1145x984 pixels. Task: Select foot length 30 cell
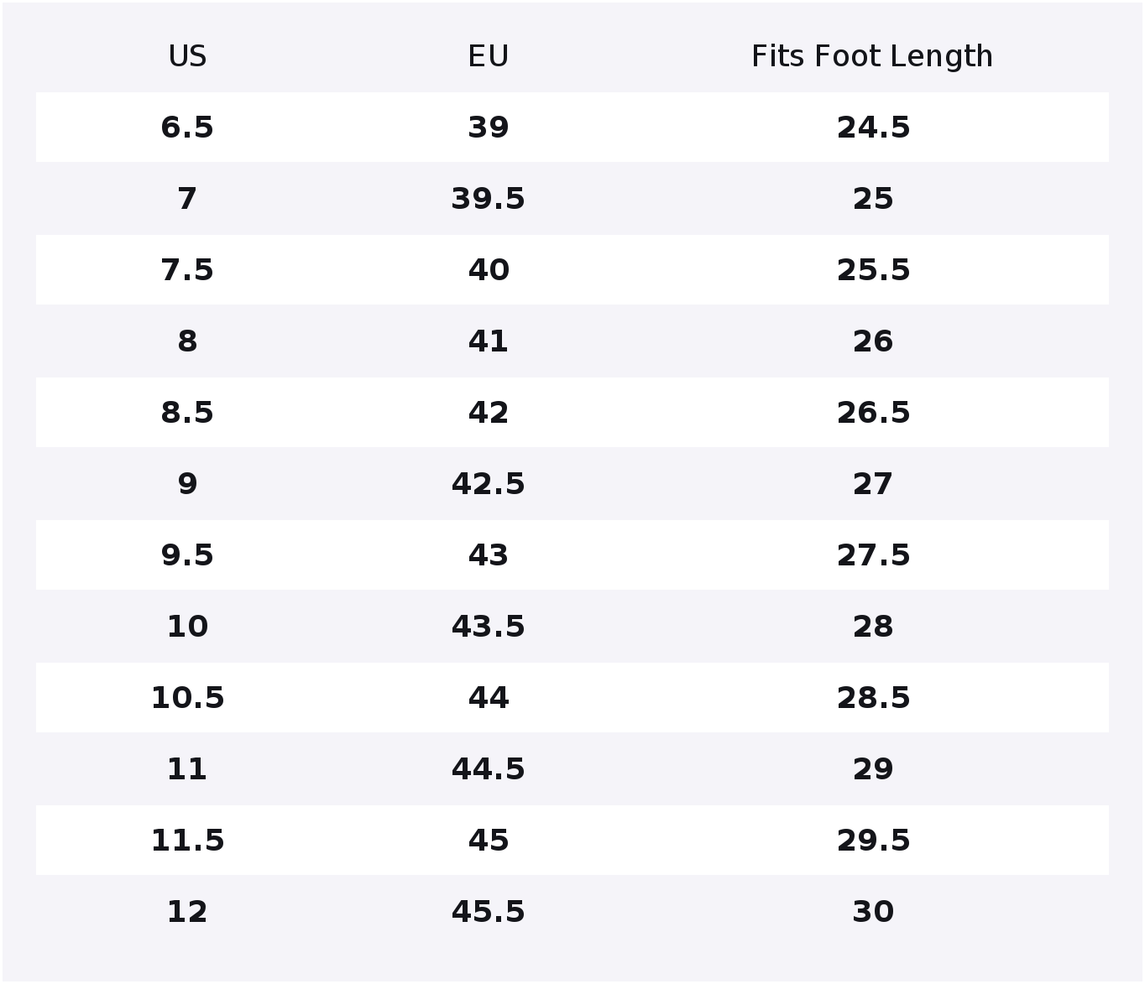(873, 912)
